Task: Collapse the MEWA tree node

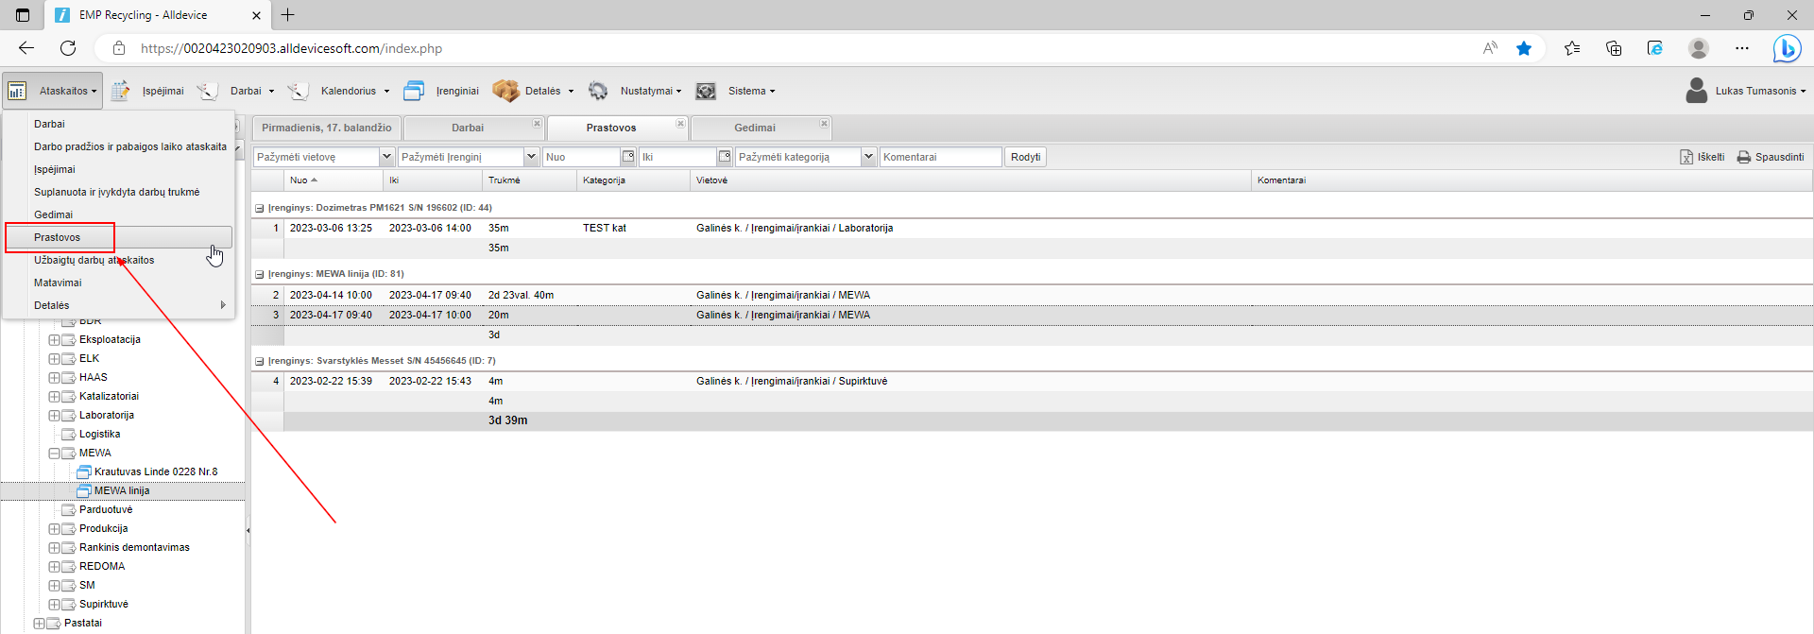Action: click(54, 453)
